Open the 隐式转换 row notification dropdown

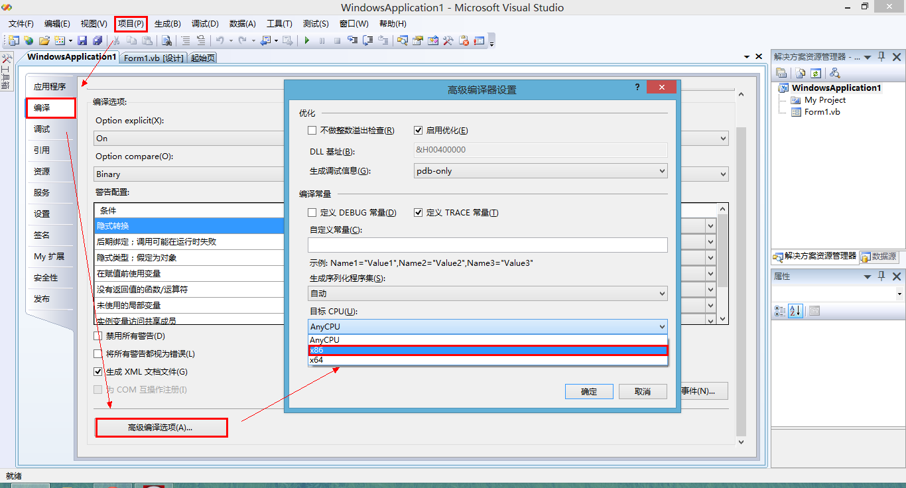click(x=710, y=226)
